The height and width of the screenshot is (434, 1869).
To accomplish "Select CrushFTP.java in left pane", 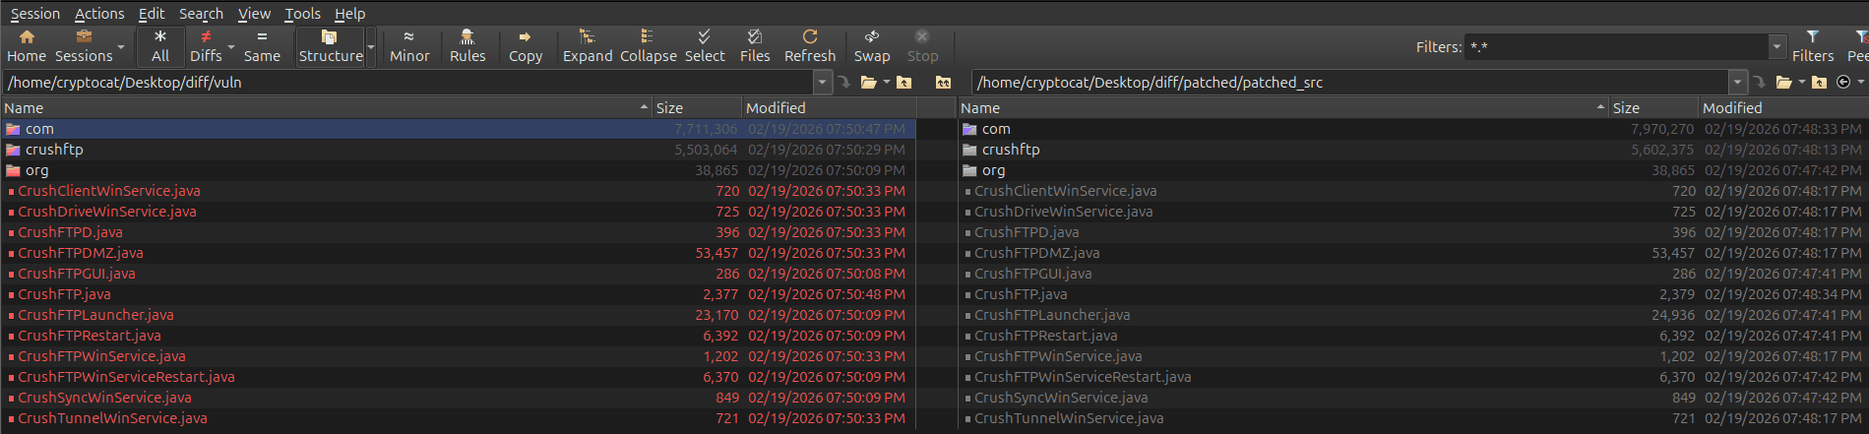I will pyautogui.click(x=459, y=294).
